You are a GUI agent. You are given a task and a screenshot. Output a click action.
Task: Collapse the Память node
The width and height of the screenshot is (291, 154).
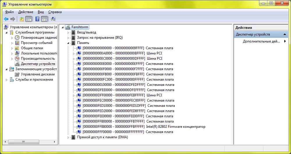68,43
